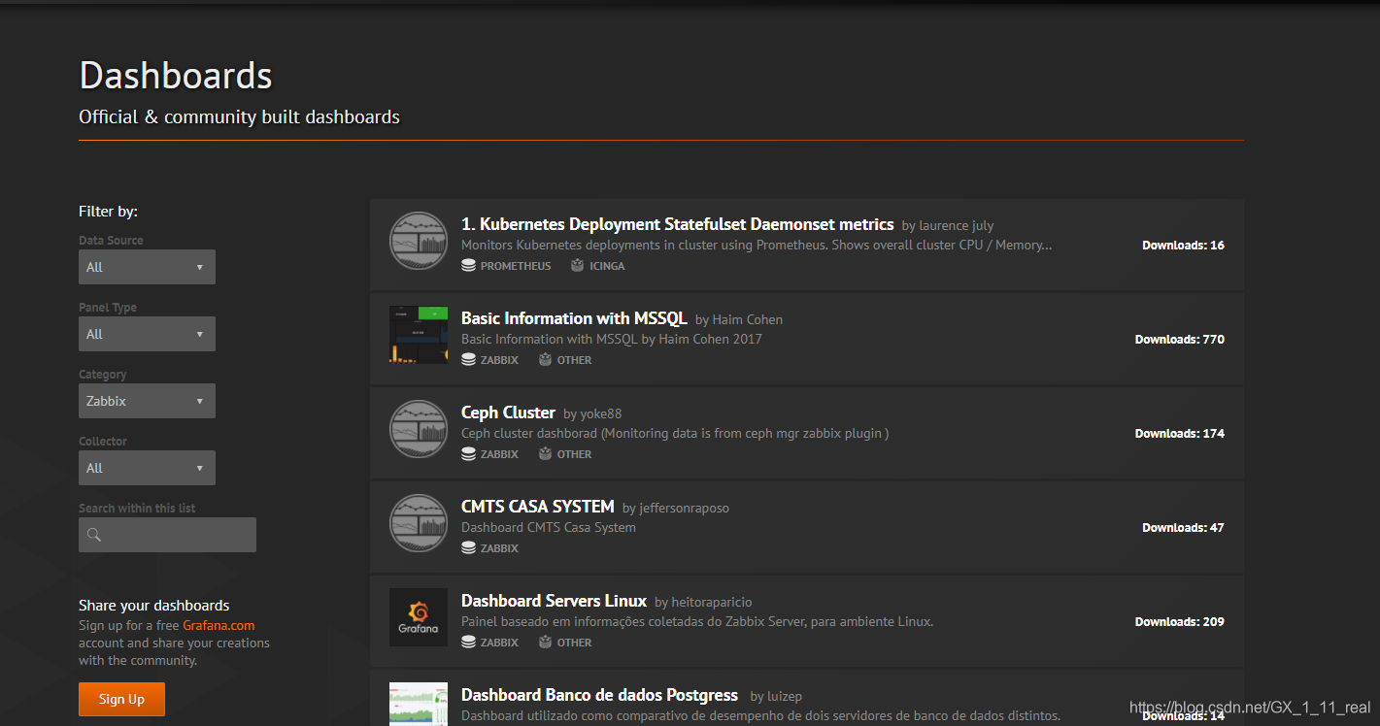This screenshot has height=726, width=1380.
Task: Open the Panel Type filter dropdown
Action: pyautogui.click(x=147, y=334)
